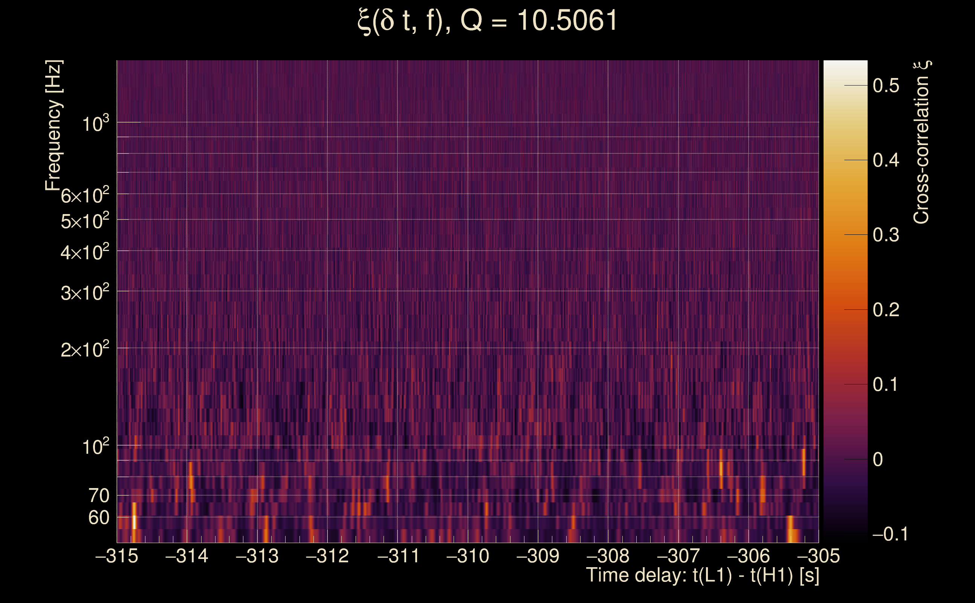Click the 0 tick label on the colorbar
The image size is (975, 603).
(x=877, y=459)
